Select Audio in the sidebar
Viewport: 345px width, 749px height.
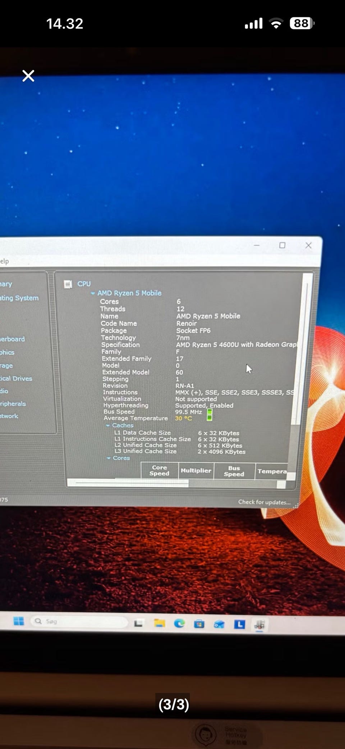click(4, 391)
